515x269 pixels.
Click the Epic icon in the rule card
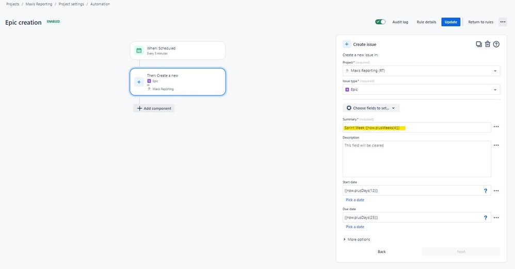(x=149, y=81)
